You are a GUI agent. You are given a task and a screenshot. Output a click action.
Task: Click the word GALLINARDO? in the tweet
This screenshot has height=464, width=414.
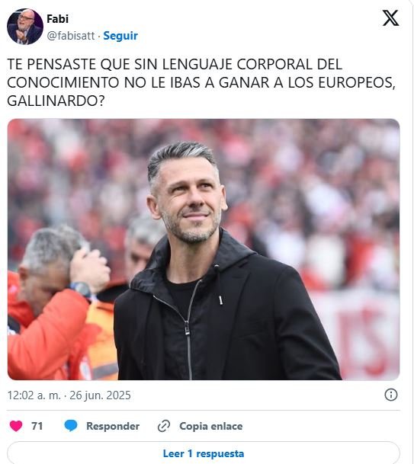(x=56, y=101)
